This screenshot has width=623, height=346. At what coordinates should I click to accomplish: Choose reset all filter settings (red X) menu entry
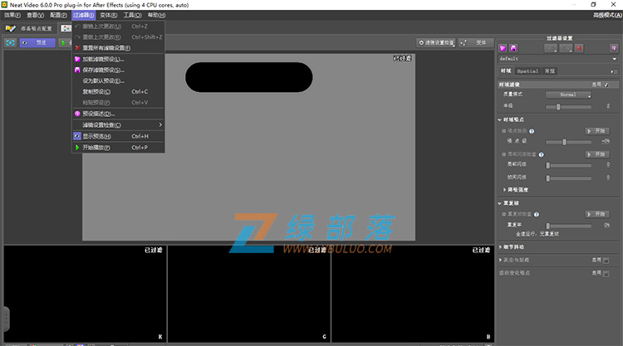point(118,48)
